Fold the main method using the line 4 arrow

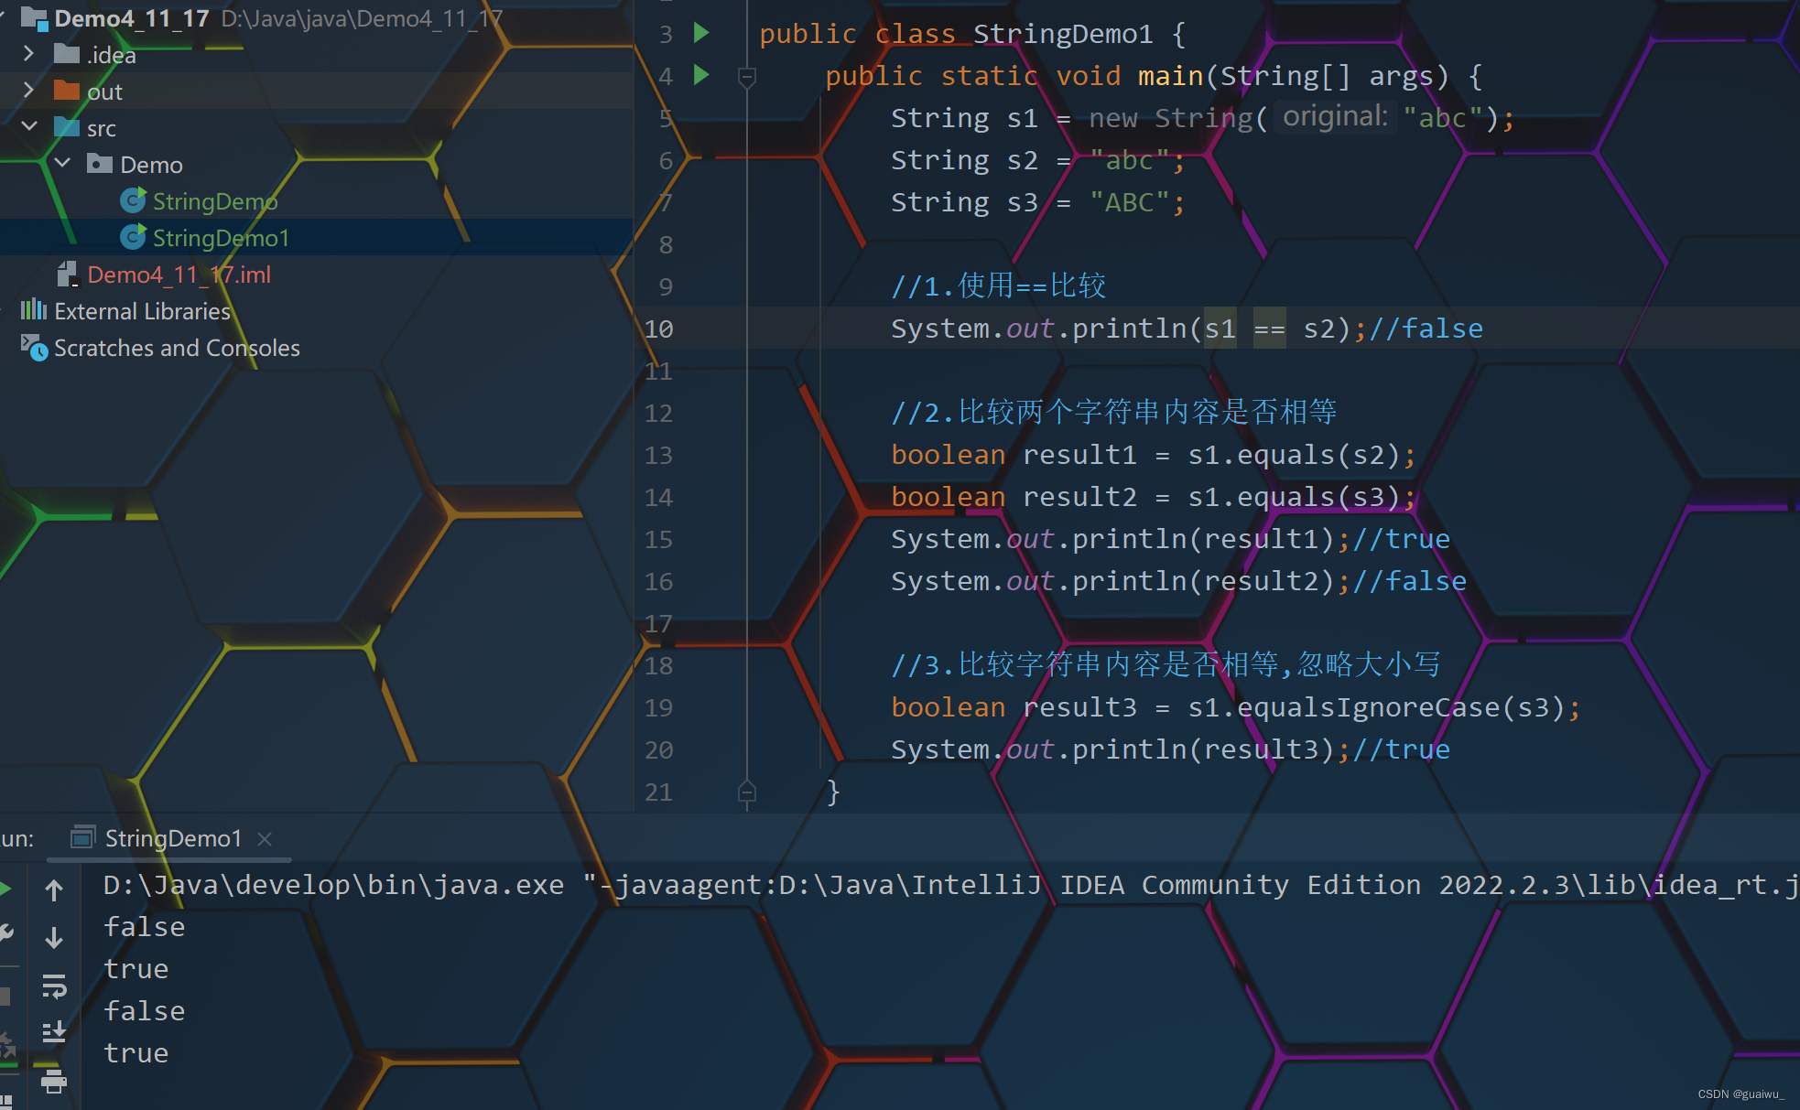747,77
